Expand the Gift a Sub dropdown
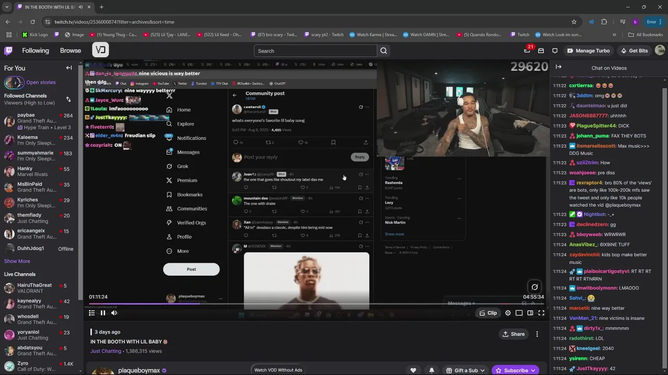This screenshot has width=668, height=375. coord(465,370)
